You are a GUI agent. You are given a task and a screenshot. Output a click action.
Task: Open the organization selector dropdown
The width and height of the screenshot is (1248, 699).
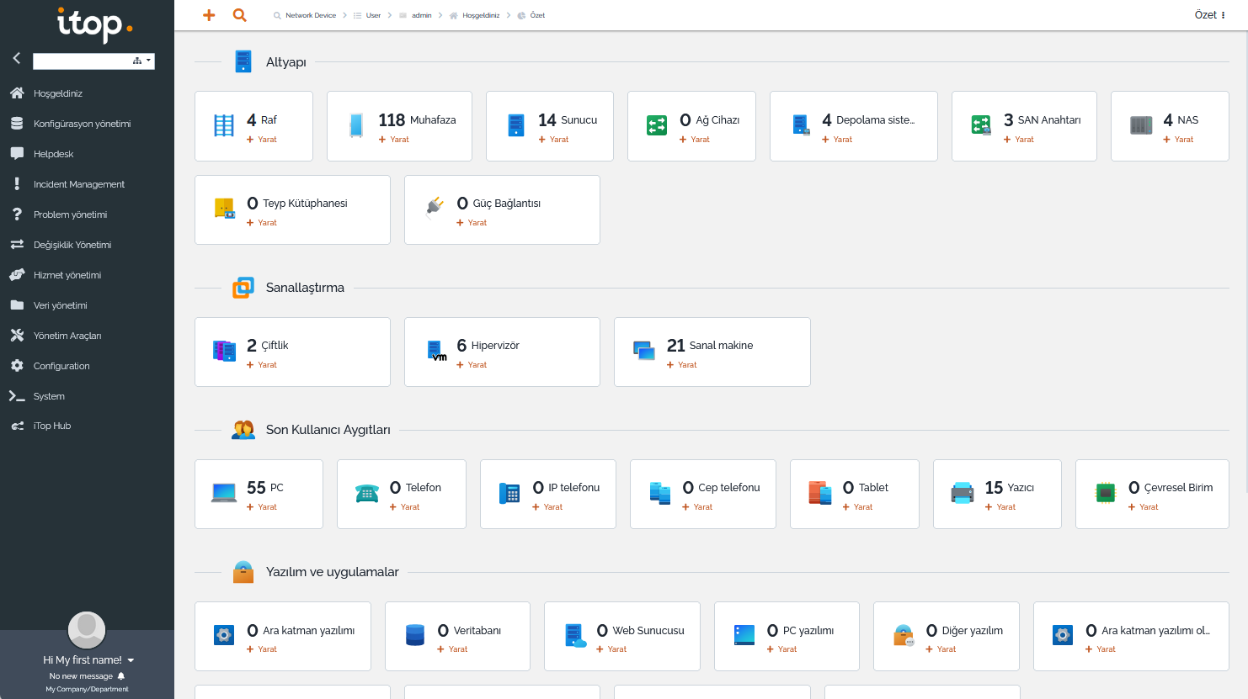pos(142,61)
